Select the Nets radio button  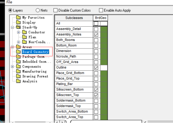pyautogui.click(x=37, y=10)
